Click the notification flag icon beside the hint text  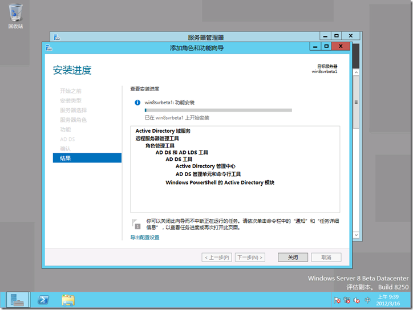136,224
